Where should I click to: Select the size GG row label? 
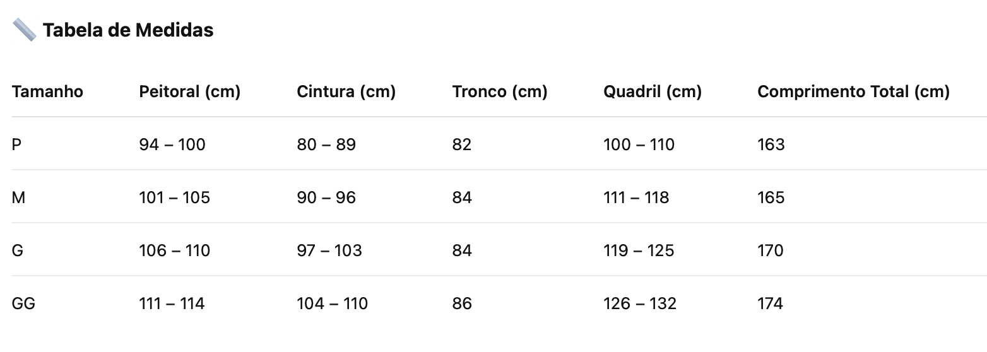tap(24, 303)
